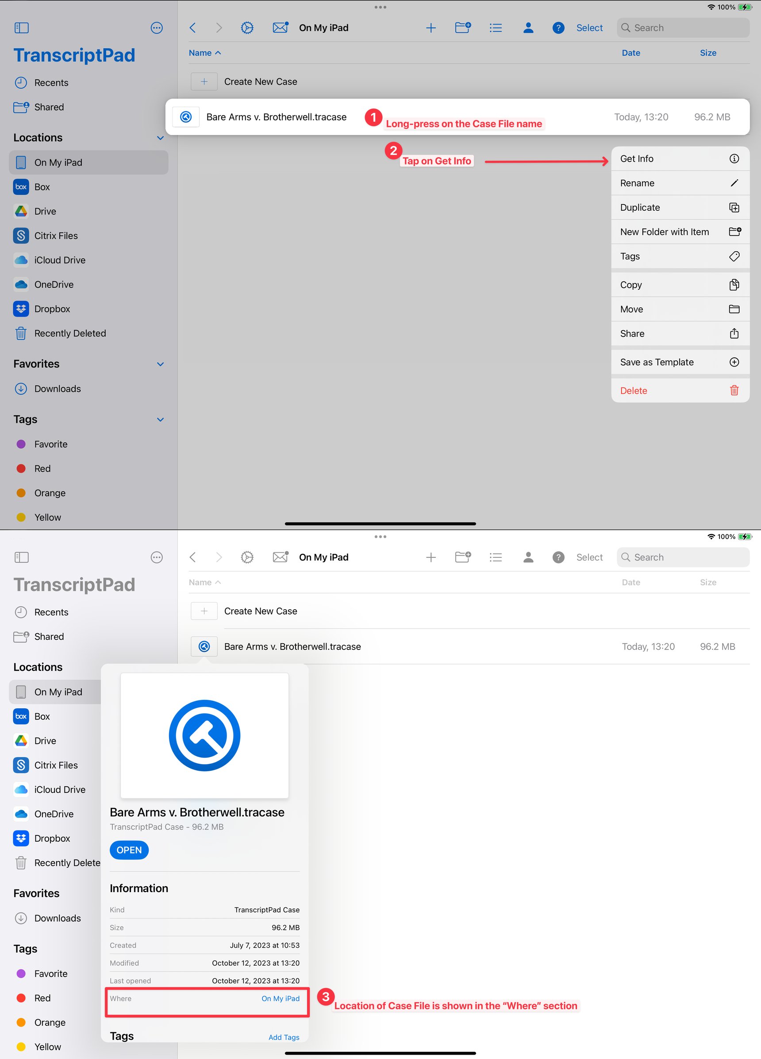Image resolution: width=761 pixels, height=1059 pixels.
Task: Select the purple Favorite tag in upper sidebar
Action: [50, 444]
